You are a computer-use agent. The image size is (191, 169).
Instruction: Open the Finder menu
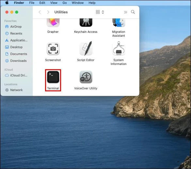tap(19, 3)
